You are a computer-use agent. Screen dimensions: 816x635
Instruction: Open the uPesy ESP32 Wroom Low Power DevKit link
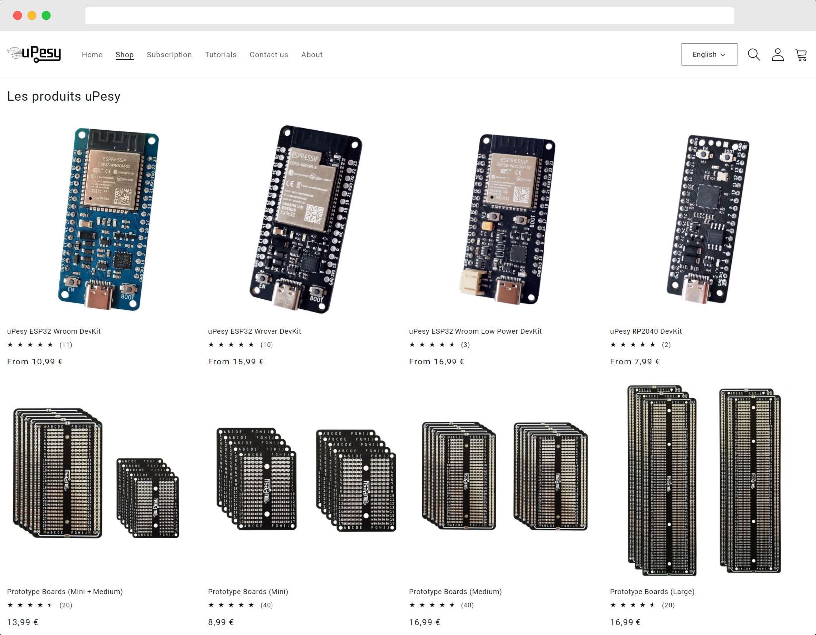point(475,331)
